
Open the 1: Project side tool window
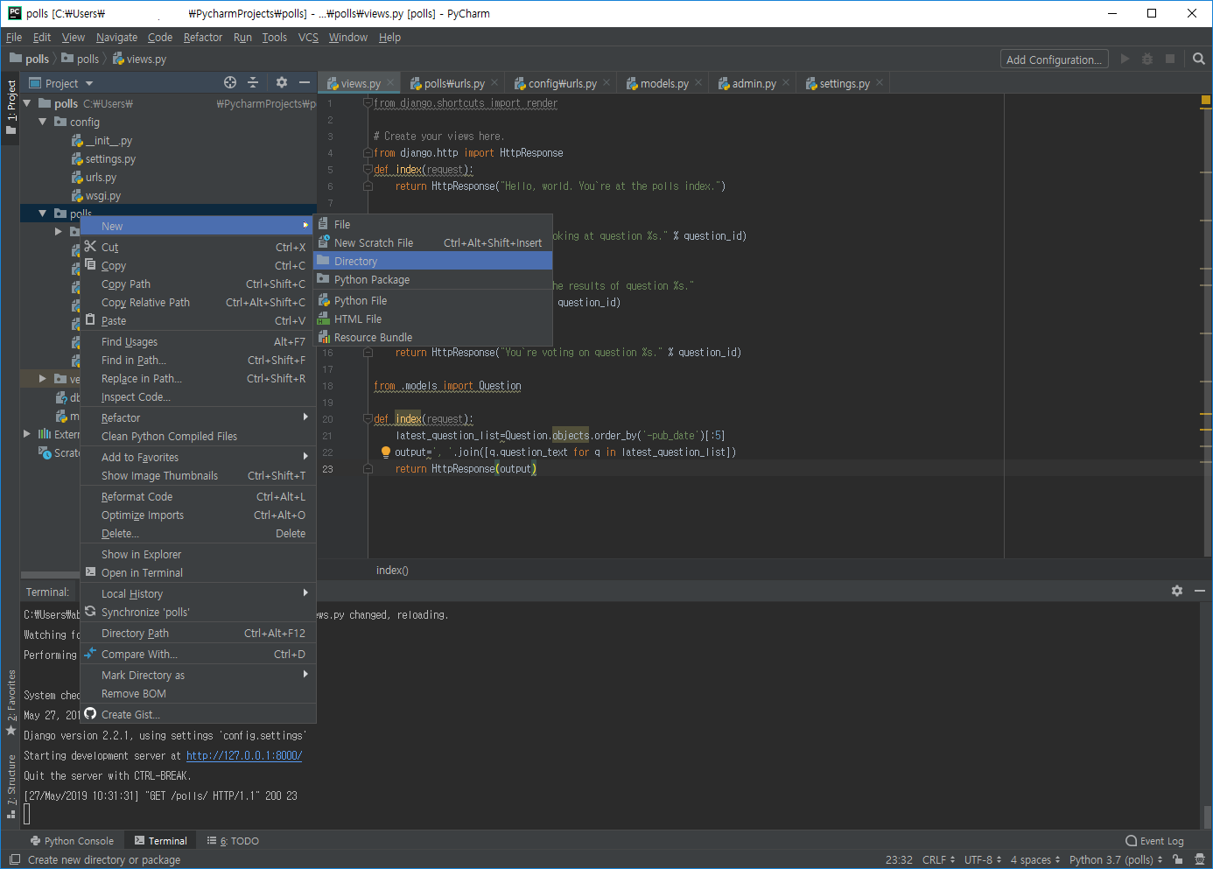click(11, 107)
